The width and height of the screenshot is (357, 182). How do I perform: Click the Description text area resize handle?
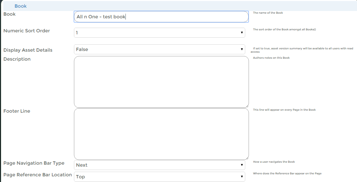click(x=247, y=106)
